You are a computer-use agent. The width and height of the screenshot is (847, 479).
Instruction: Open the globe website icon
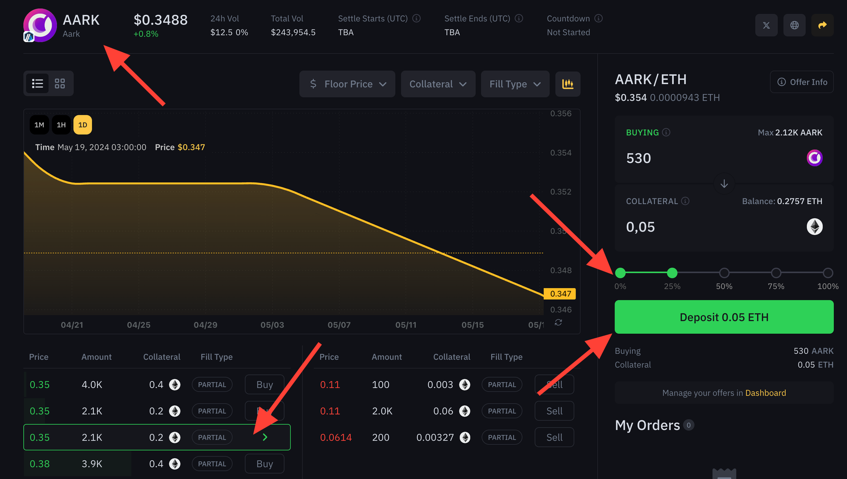pyautogui.click(x=794, y=25)
